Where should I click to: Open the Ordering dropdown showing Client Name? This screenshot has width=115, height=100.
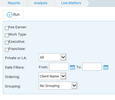point(53,76)
